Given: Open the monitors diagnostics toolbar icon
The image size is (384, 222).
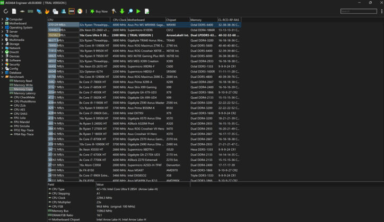Looking at the screenshot, I should [x=39, y=11].
